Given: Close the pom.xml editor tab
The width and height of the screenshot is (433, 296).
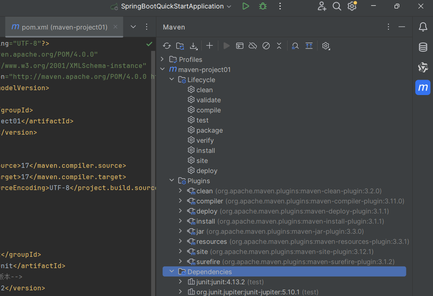Looking at the screenshot, I should click(x=115, y=27).
